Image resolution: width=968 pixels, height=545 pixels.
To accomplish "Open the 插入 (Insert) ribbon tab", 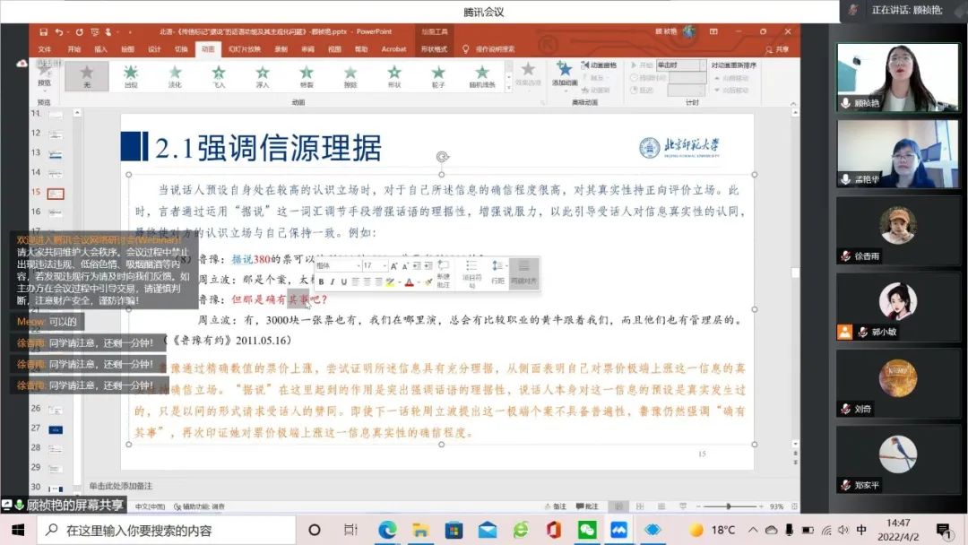I will pyautogui.click(x=100, y=49).
